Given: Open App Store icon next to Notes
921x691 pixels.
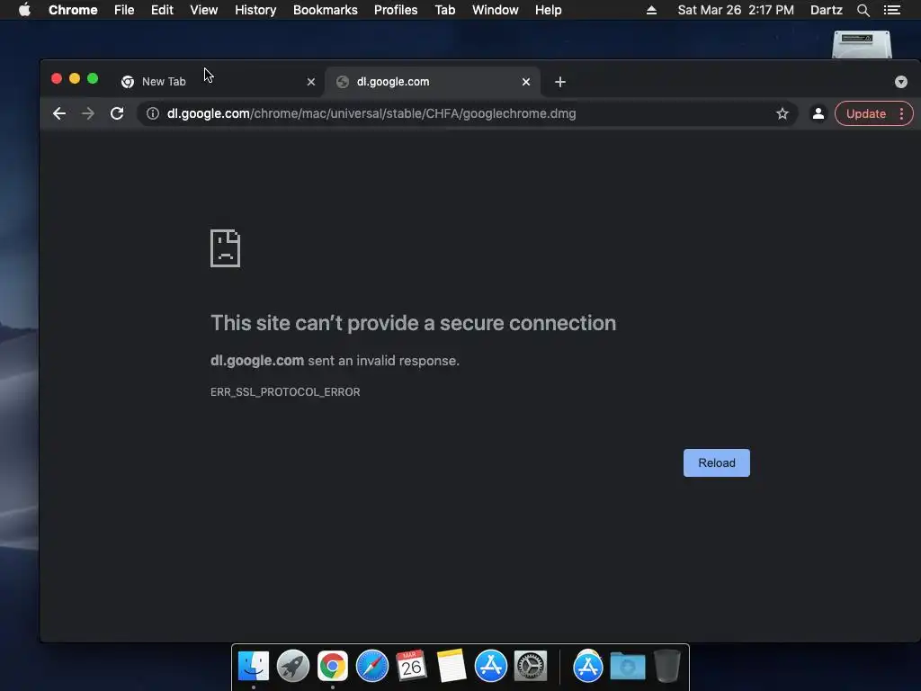Looking at the screenshot, I should 490,666.
